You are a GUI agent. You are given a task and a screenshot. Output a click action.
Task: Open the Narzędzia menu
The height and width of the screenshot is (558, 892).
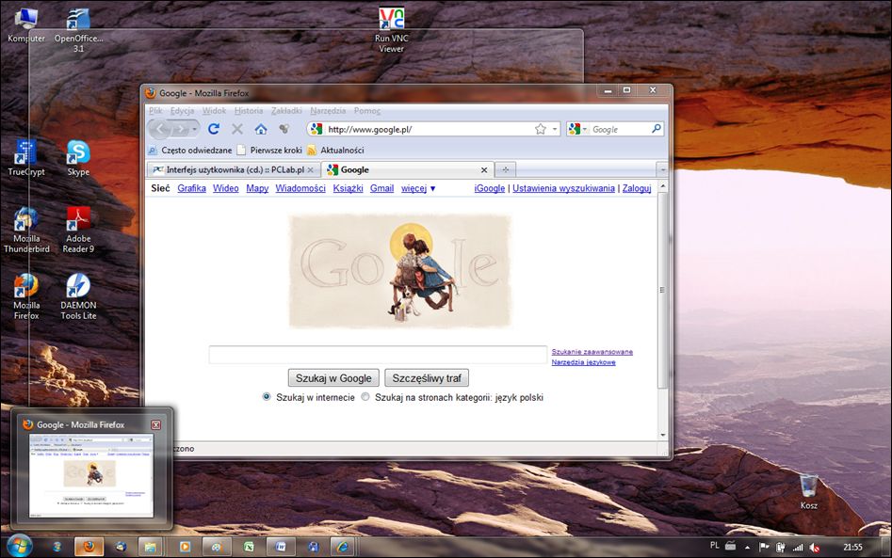(328, 110)
